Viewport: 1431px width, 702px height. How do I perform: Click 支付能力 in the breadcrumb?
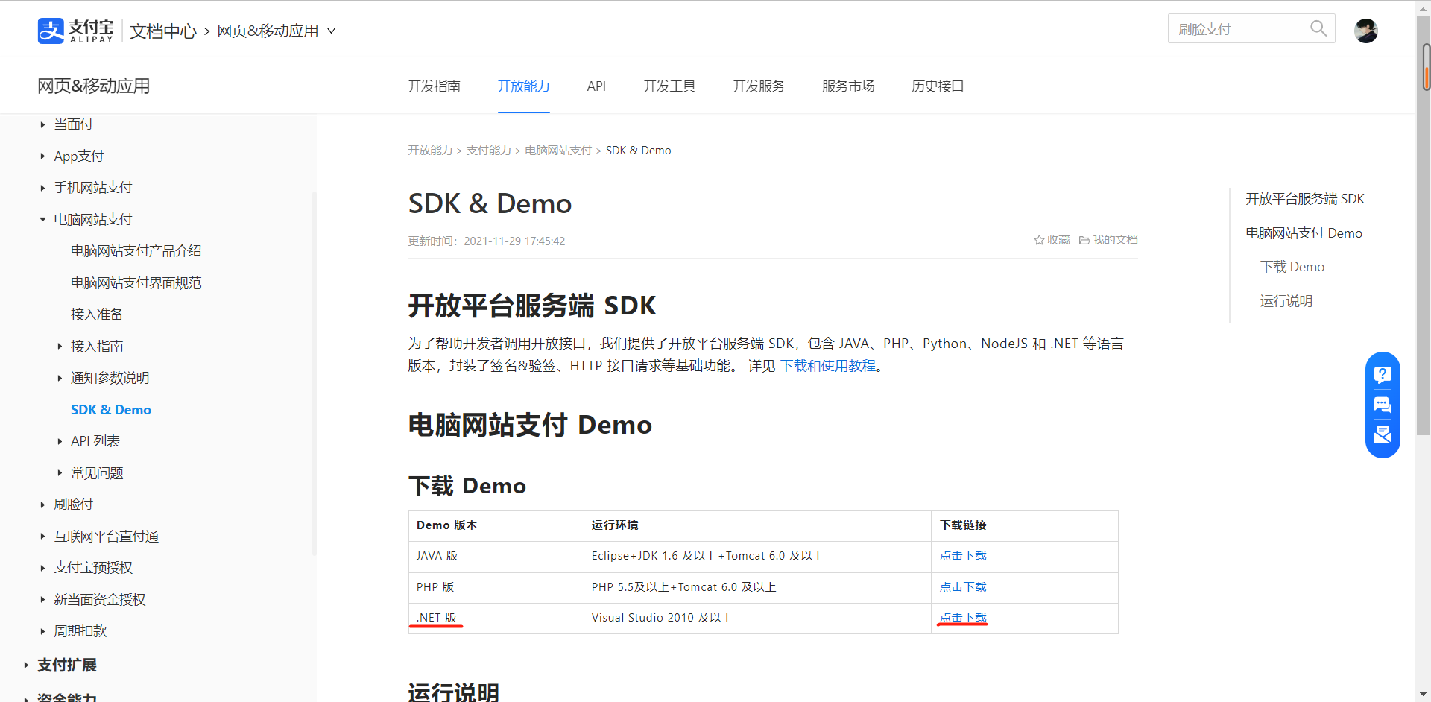tap(489, 151)
